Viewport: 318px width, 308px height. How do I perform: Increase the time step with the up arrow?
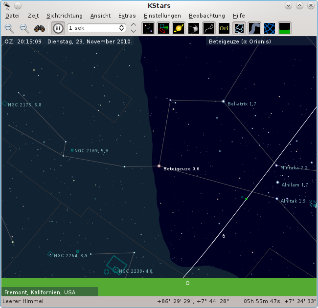click(x=134, y=25)
